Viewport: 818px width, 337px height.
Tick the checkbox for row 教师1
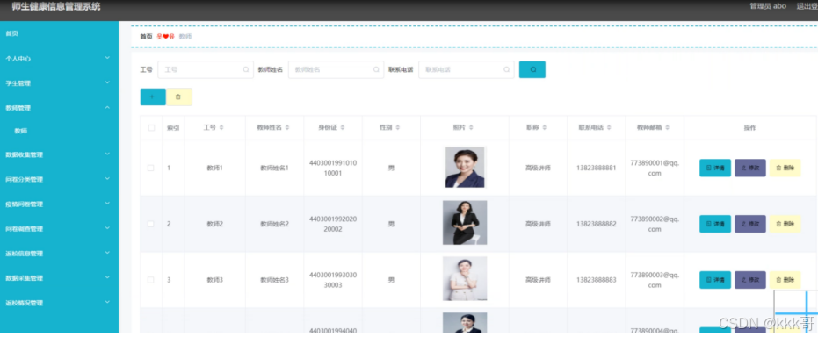click(151, 168)
